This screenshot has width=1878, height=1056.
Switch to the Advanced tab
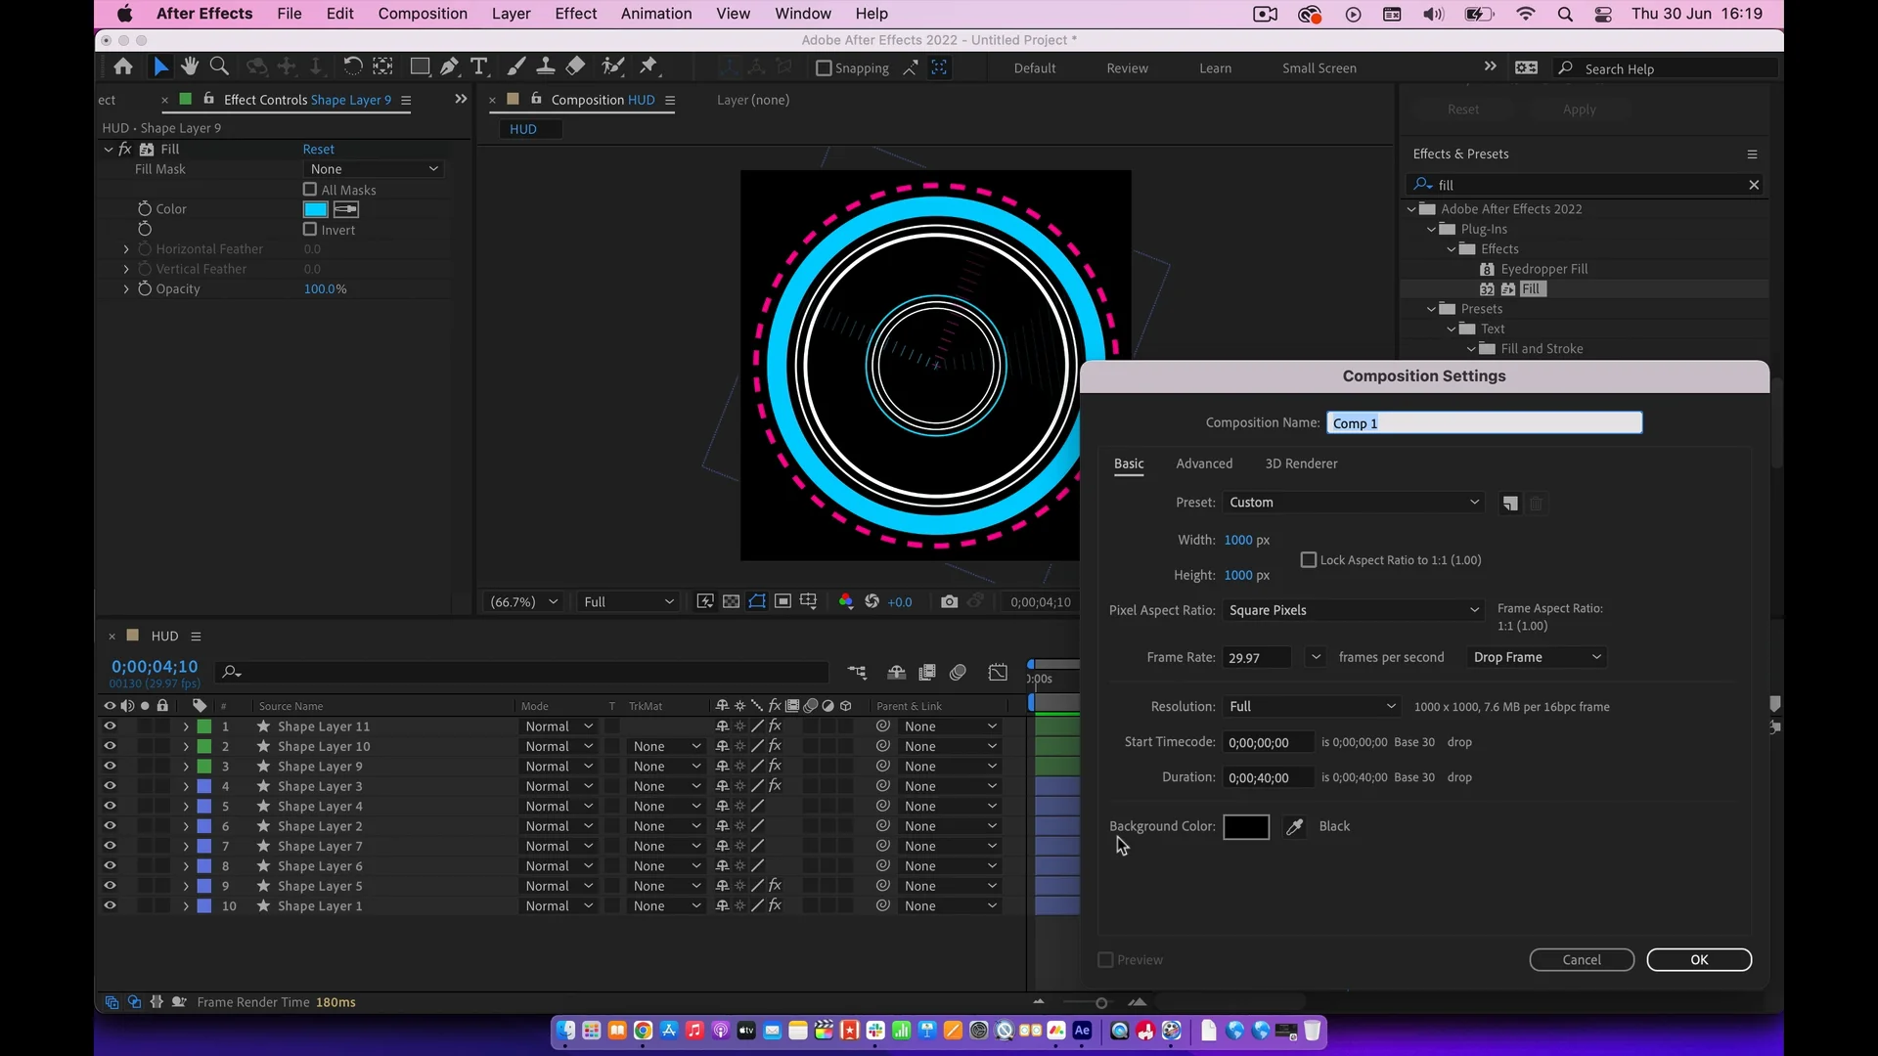[x=1204, y=463]
